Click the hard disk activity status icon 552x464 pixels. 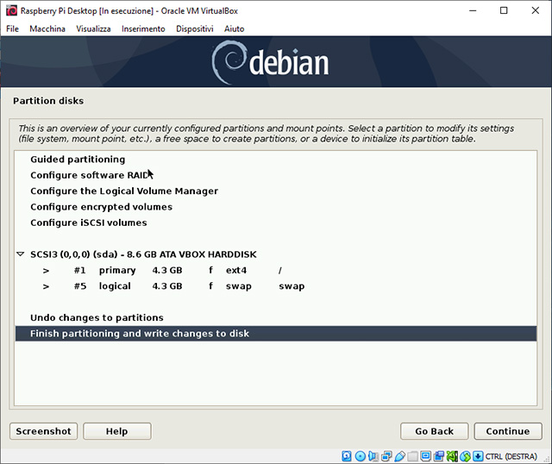click(348, 455)
